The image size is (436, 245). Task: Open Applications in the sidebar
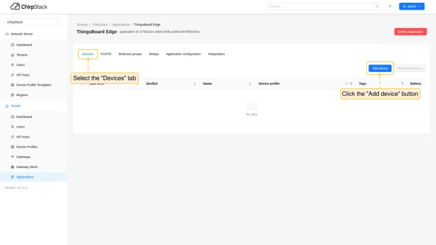(25, 177)
